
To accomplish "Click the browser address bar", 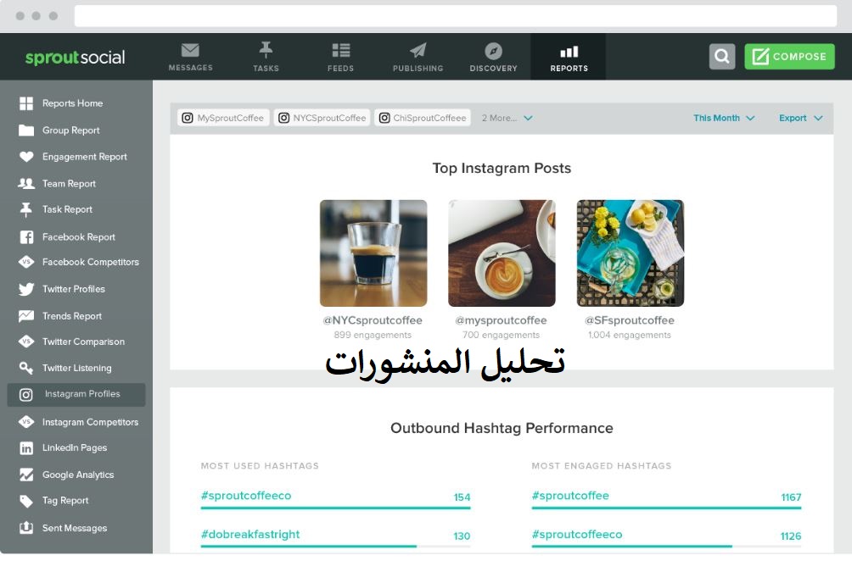I will (456, 16).
